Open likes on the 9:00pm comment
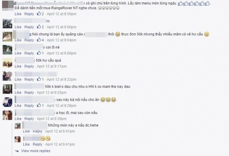Viewport: 229px width, 156px height. click(x=40, y=27)
